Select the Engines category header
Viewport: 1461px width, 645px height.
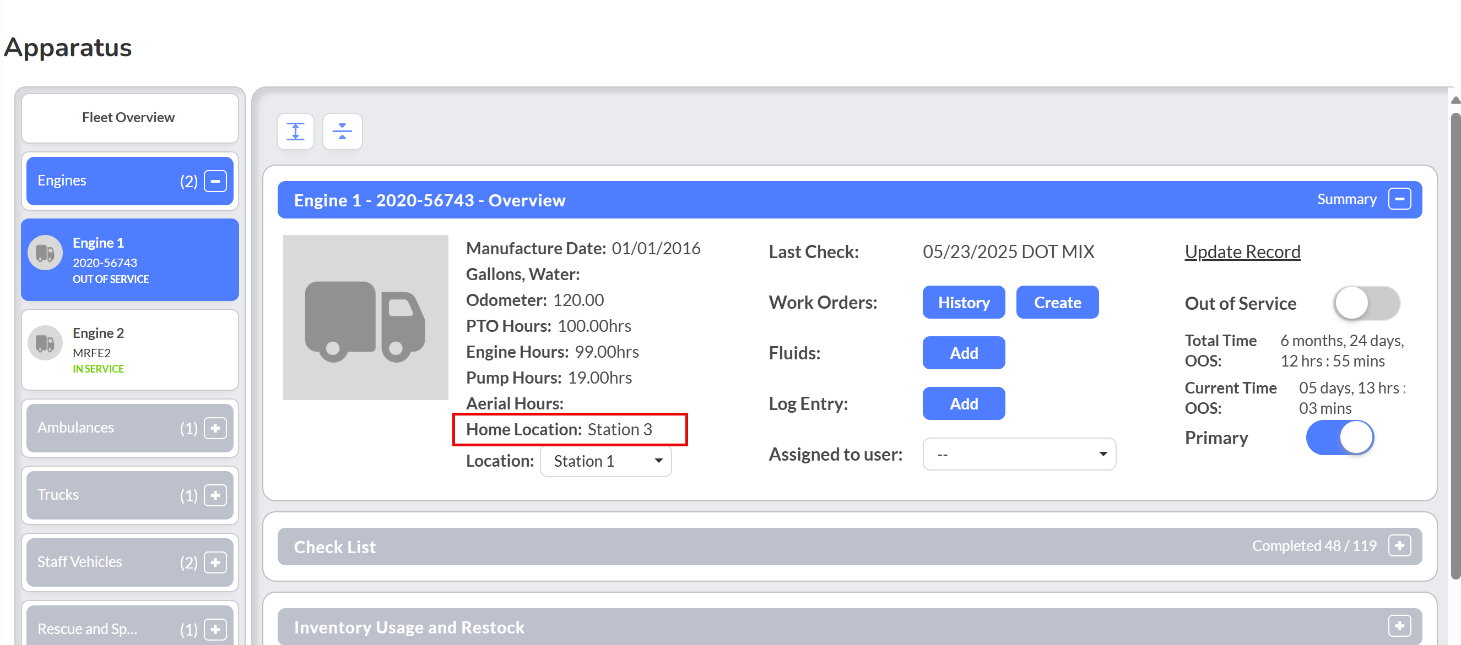130,182
